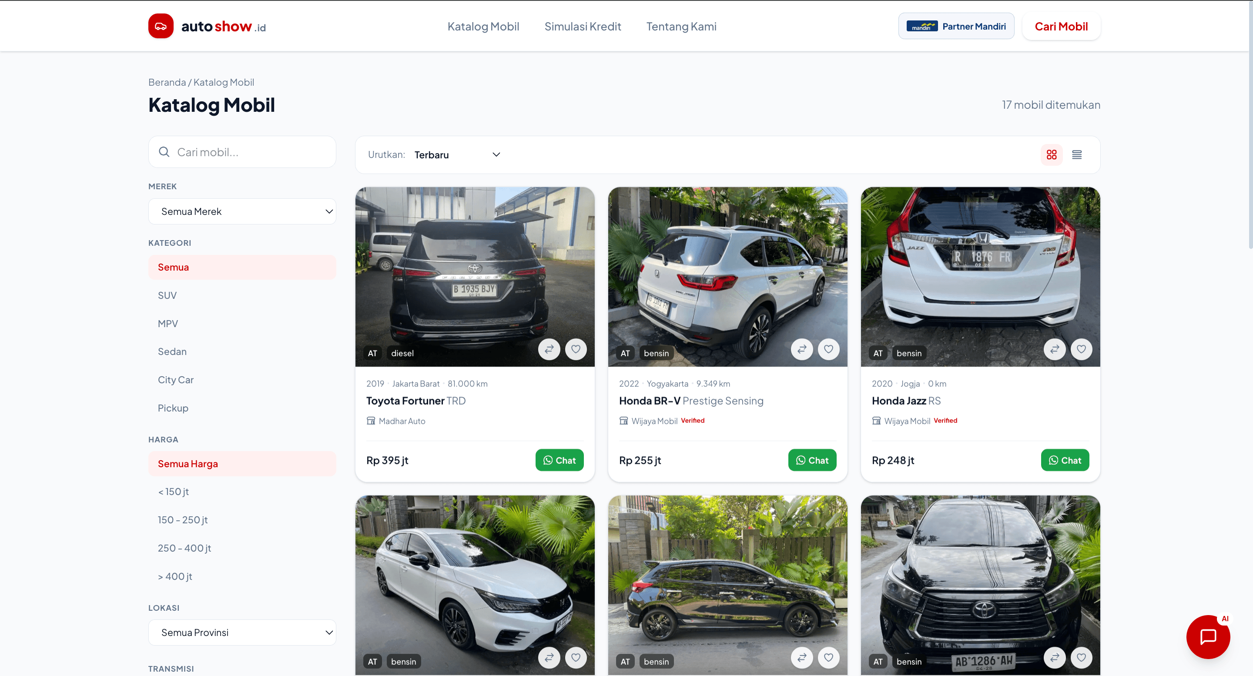Image resolution: width=1253 pixels, height=676 pixels.
Task: Chat about the Honda BR-V Rp 255 jt
Action: coord(812,460)
